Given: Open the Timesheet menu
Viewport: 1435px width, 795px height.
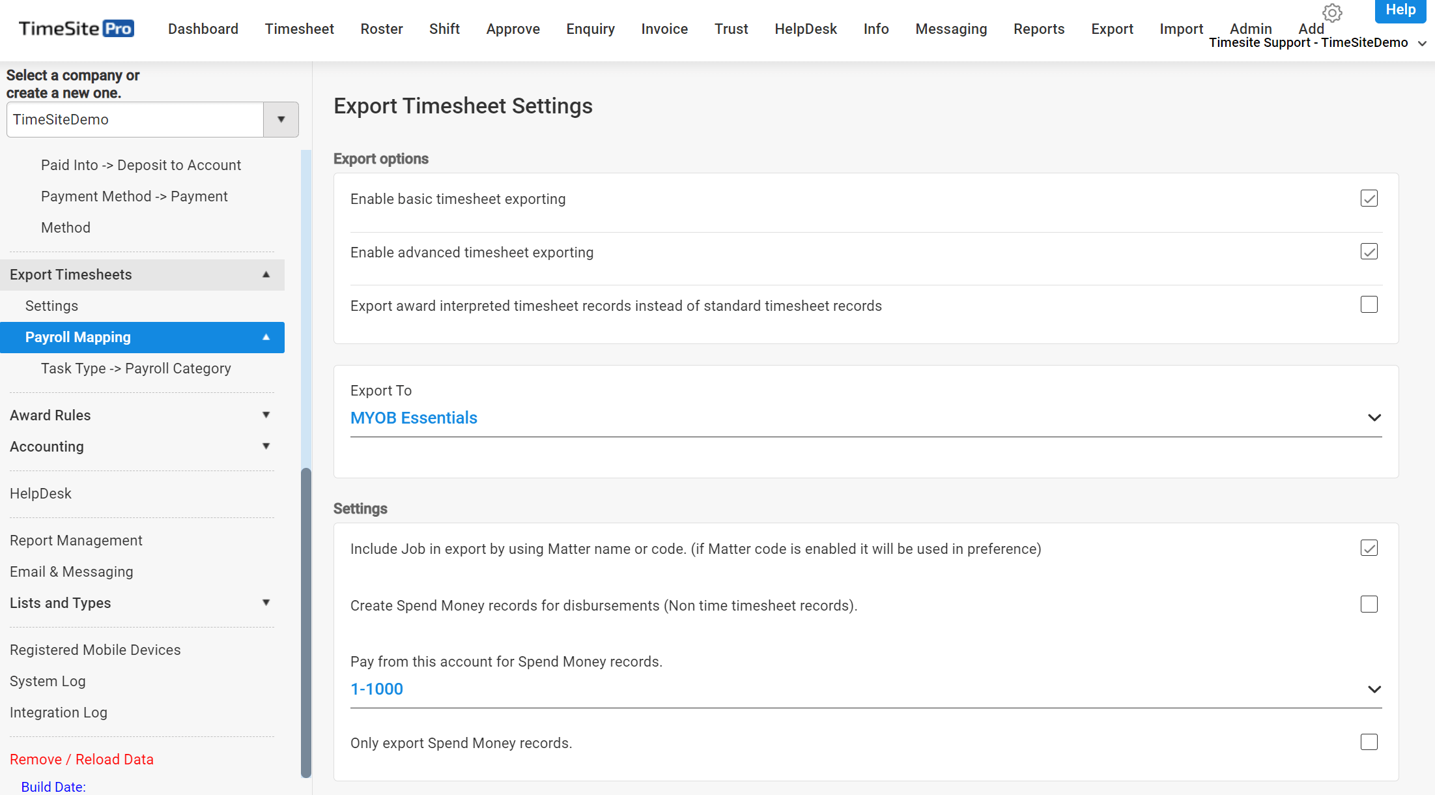Looking at the screenshot, I should [x=299, y=29].
